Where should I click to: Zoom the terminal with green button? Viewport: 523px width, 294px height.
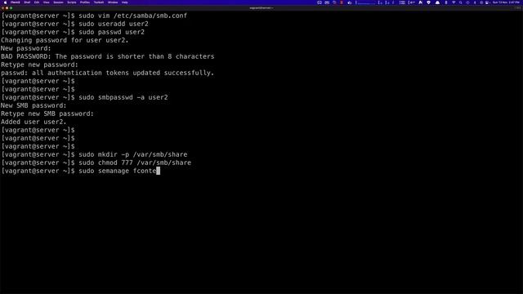point(11,7)
